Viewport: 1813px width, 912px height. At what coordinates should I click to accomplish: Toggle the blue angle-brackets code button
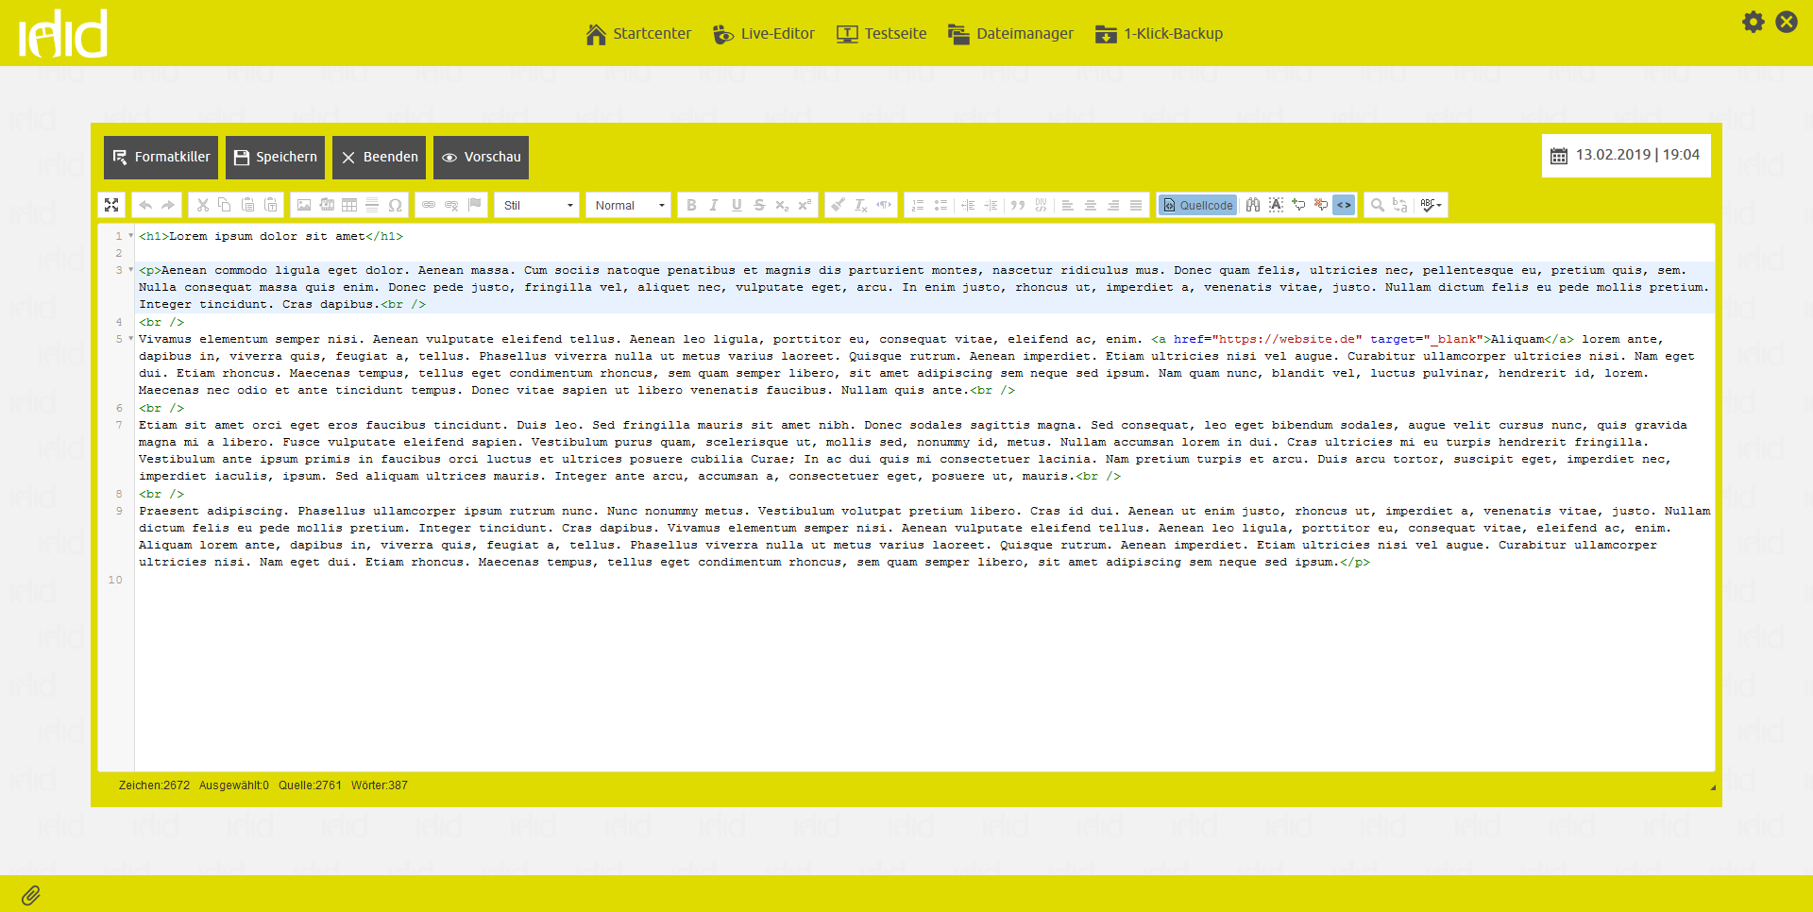coord(1344,205)
